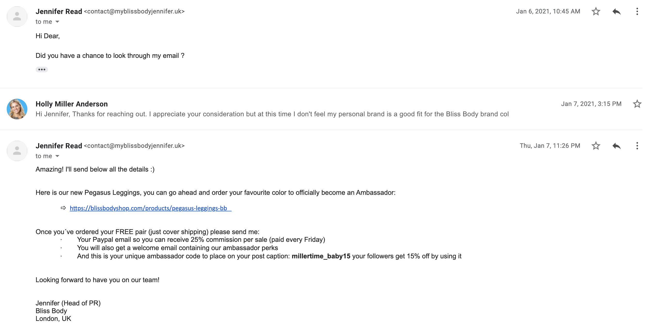The image size is (645, 324).
Task: Click the arrow bullet before the leggings link
Action: click(x=63, y=208)
